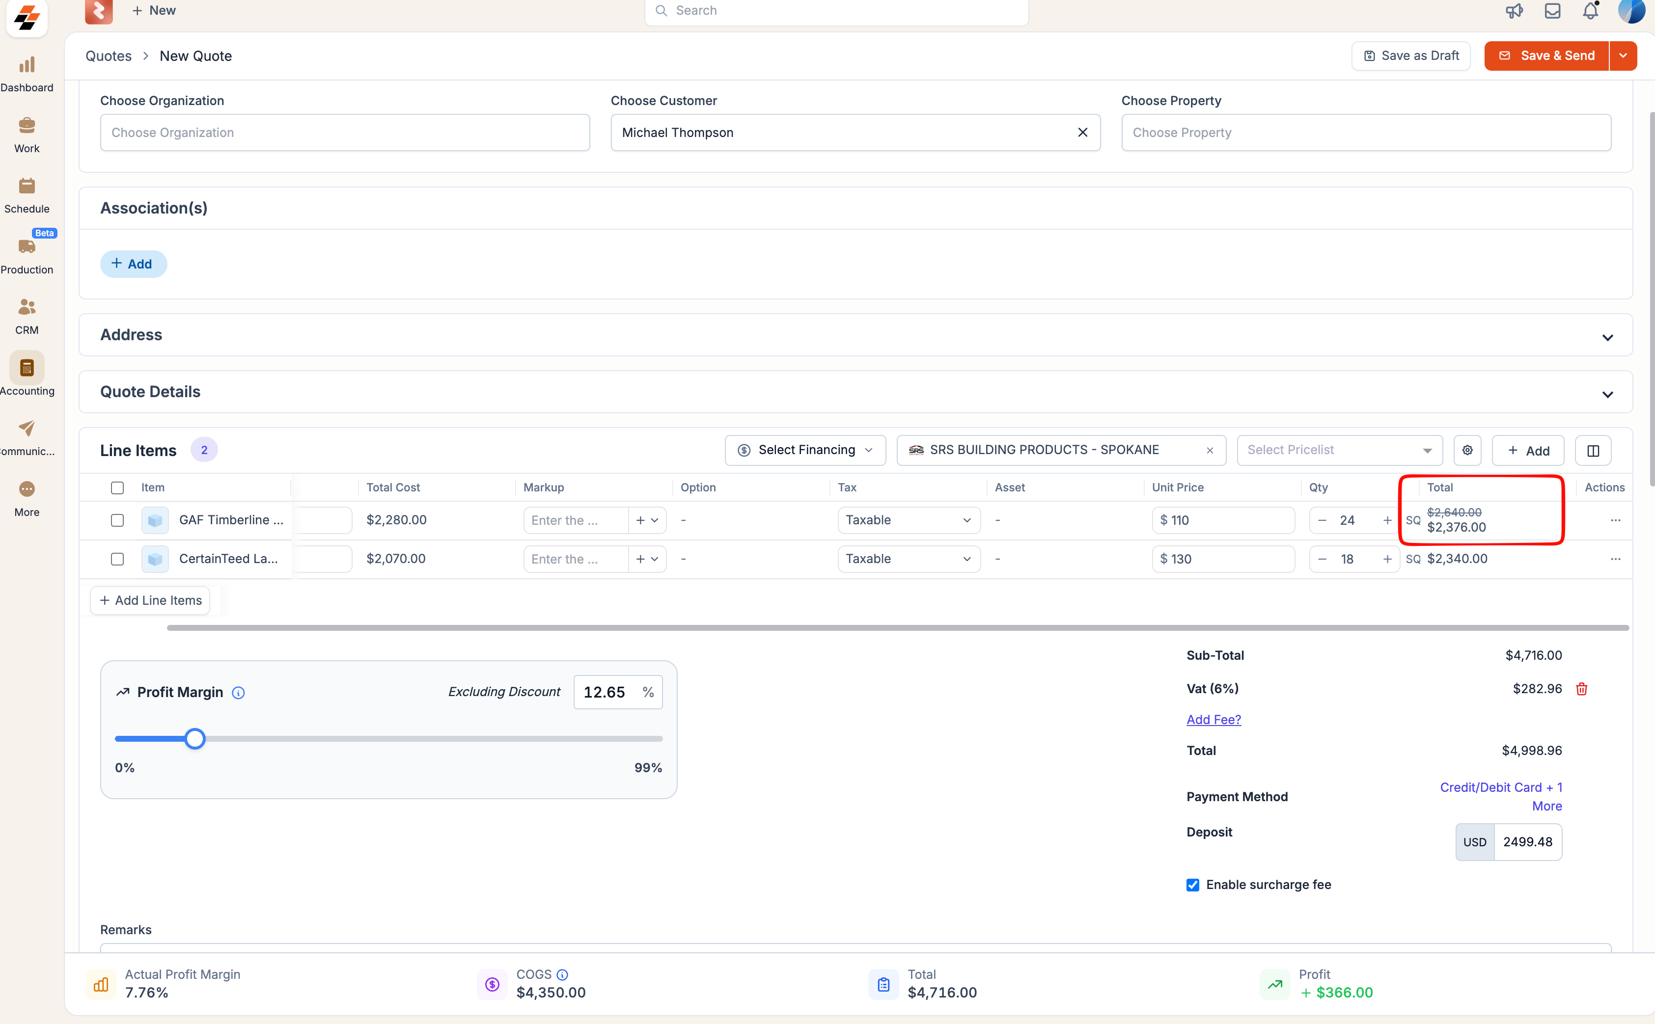Click the announcements megaphone icon
The height and width of the screenshot is (1024, 1655).
pyautogui.click(x=1514, y=11)
